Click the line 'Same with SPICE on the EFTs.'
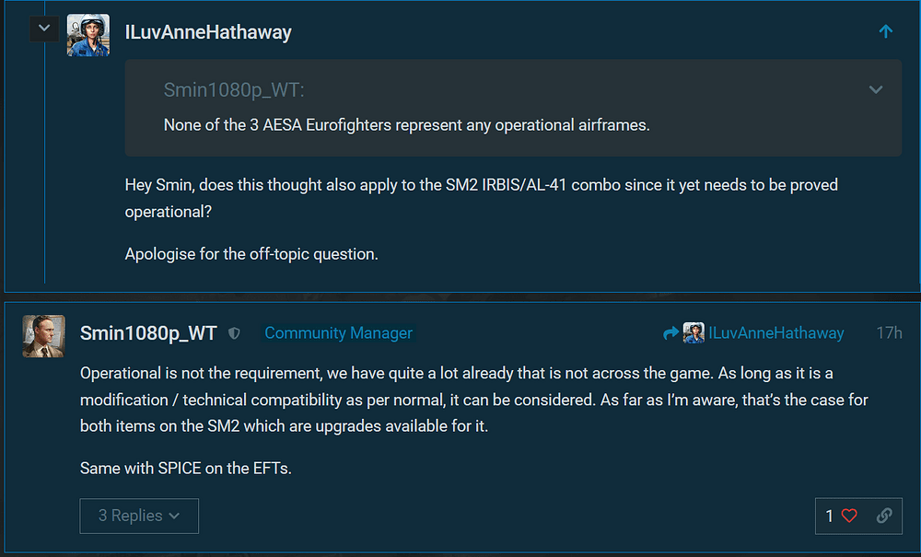This screenshot has height=557, width=921. pos(185,469)
